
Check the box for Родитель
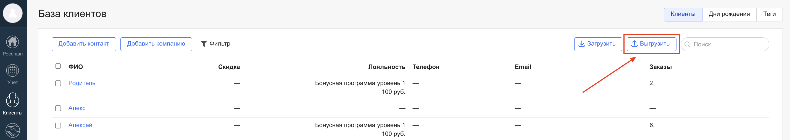58,83
